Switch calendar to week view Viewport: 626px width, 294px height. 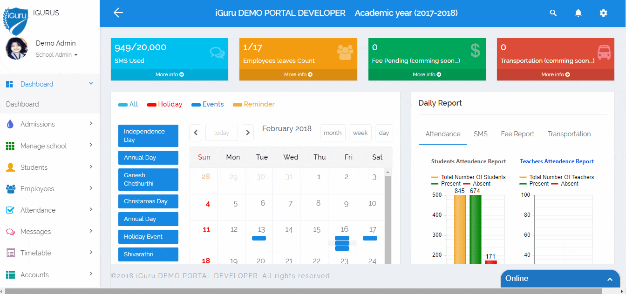tap(360, 133)
